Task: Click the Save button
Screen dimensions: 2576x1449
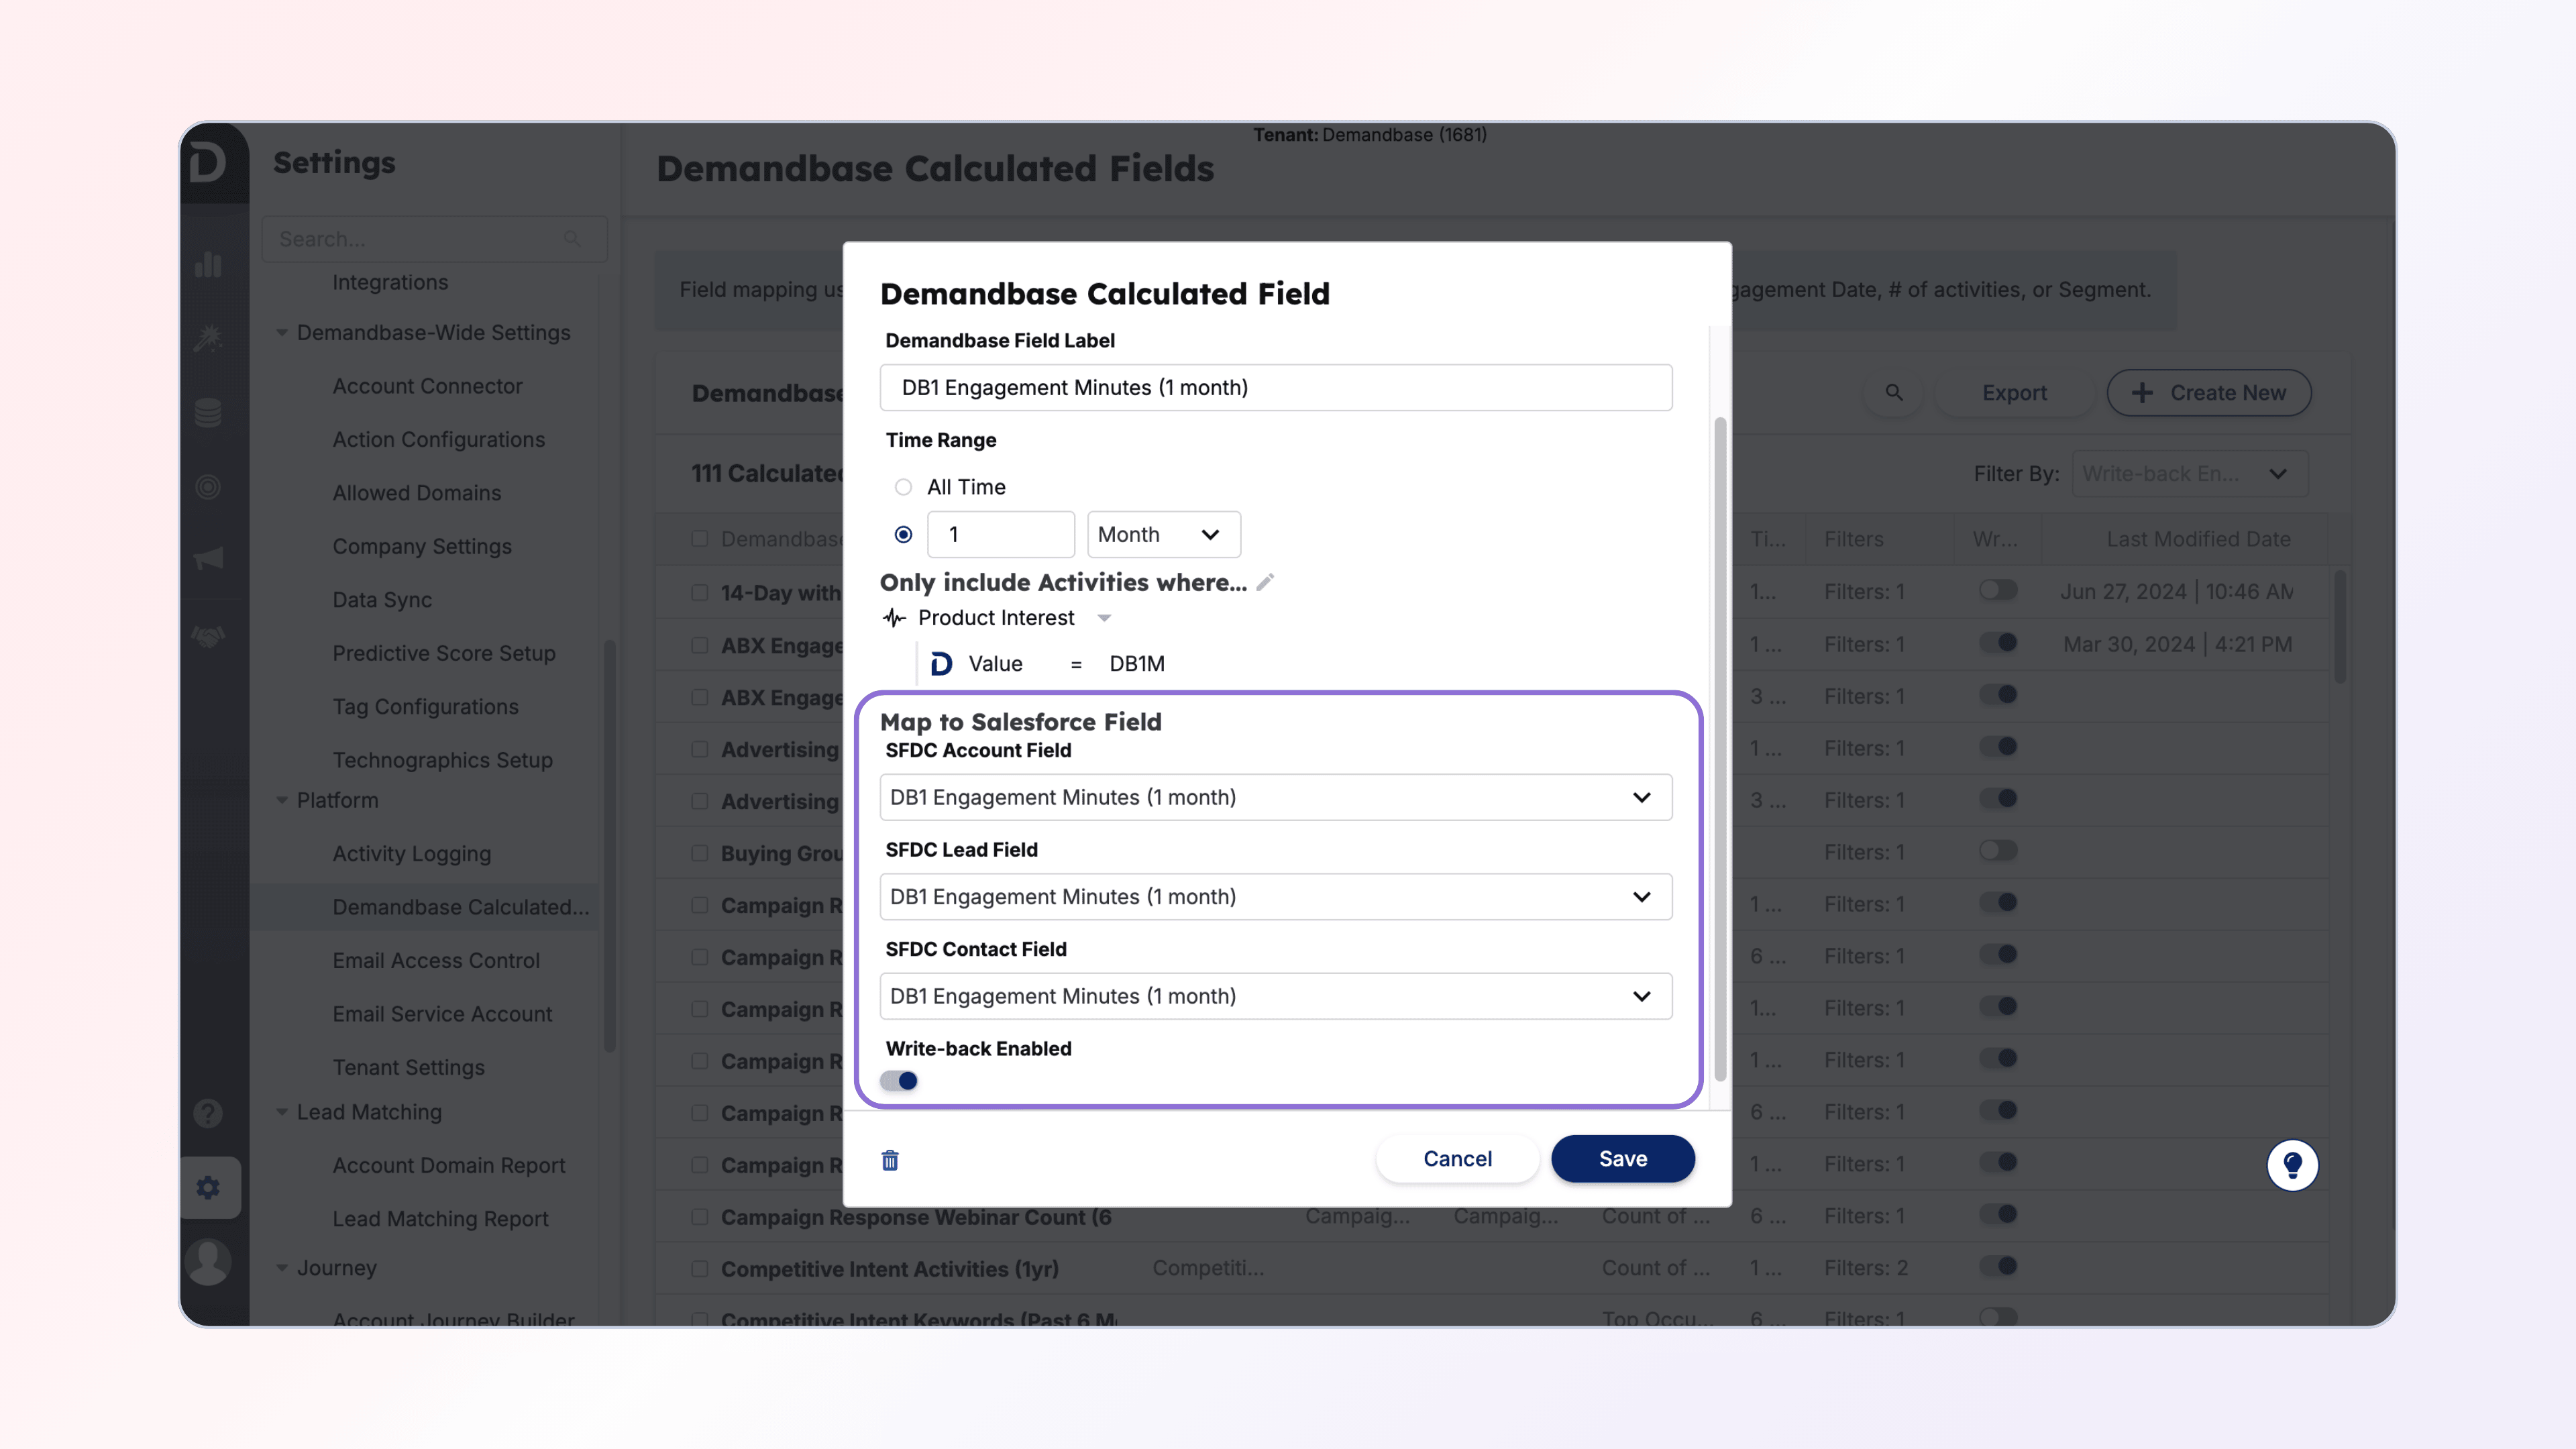Action: [x=1622, y=1159]
